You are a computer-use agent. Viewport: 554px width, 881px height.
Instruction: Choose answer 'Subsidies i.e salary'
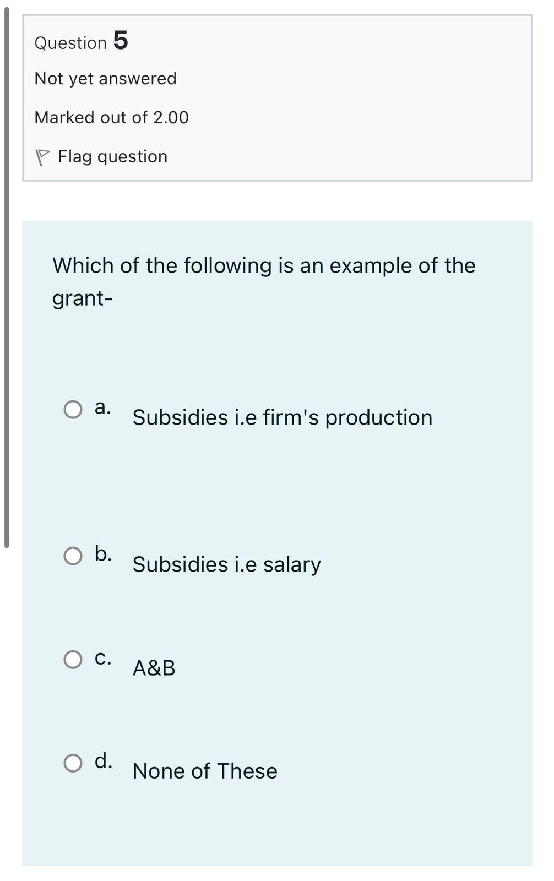pyautogui.click(x=227, y=564)
